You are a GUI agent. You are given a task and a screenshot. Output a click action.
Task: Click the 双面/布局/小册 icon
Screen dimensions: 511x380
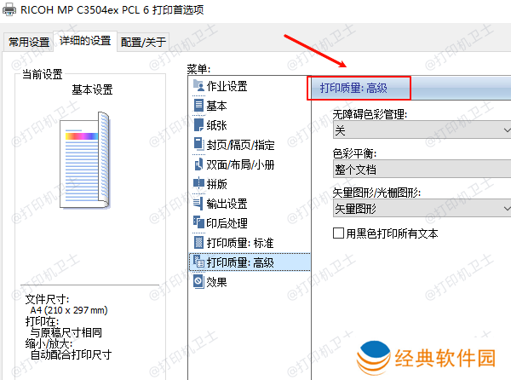tap(198, 164)
